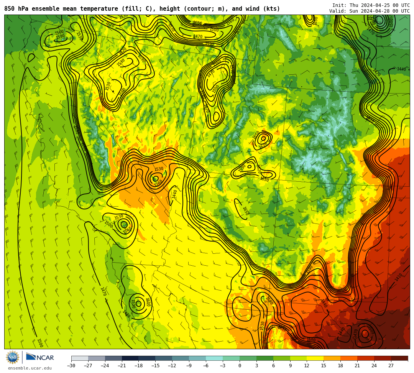Click the −21 colorbar tick label
The width and height of the screenshot is (414, 373).
122,366
